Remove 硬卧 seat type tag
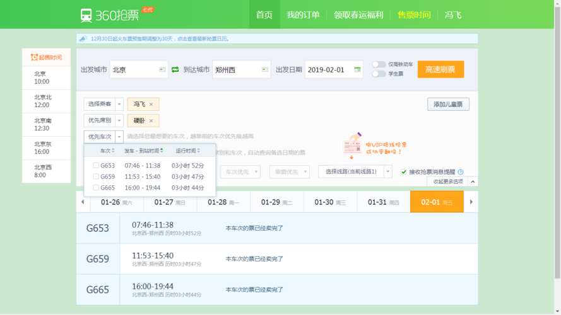The height and width of the screenshot is (315, 561). pos(151,121)
